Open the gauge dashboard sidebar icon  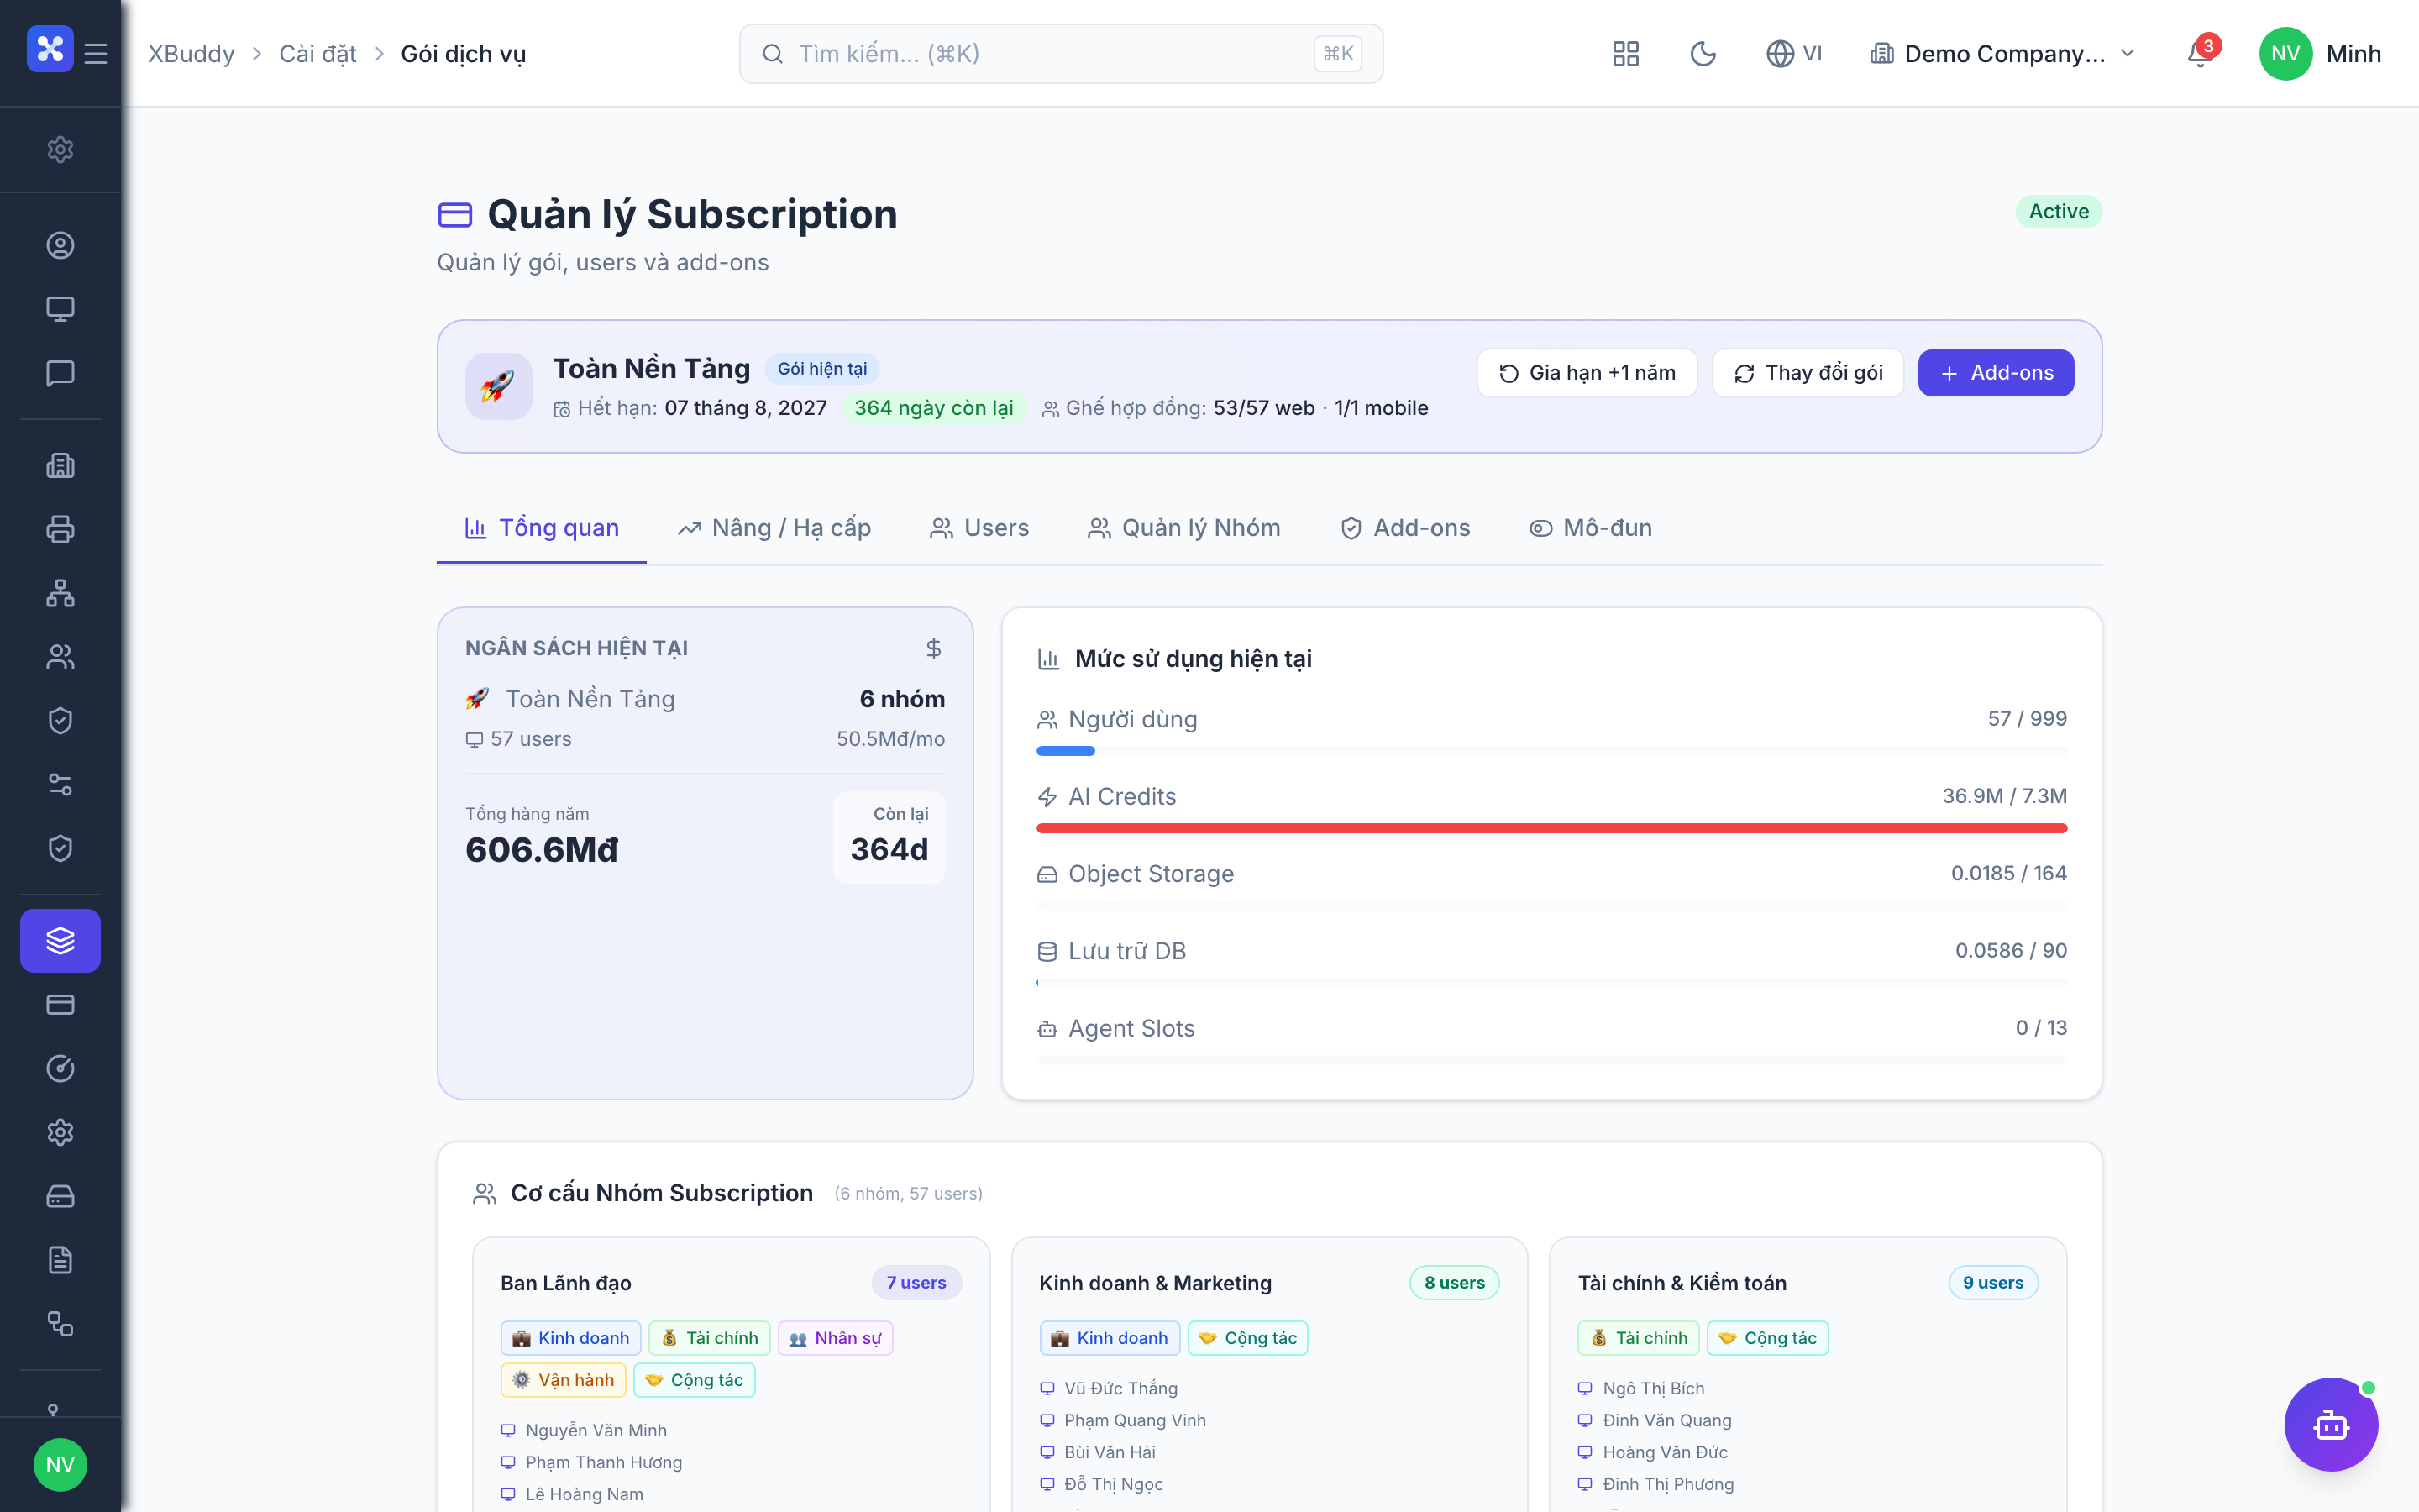click(x=60, y=1069)
